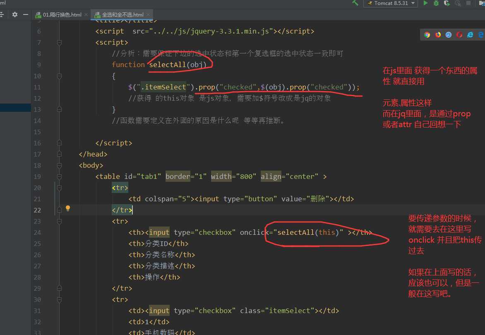The width and height of the screenshot is (485, 335).
Task: Open Project Structure folder icon in toolbar
Action: pos(482,3)
